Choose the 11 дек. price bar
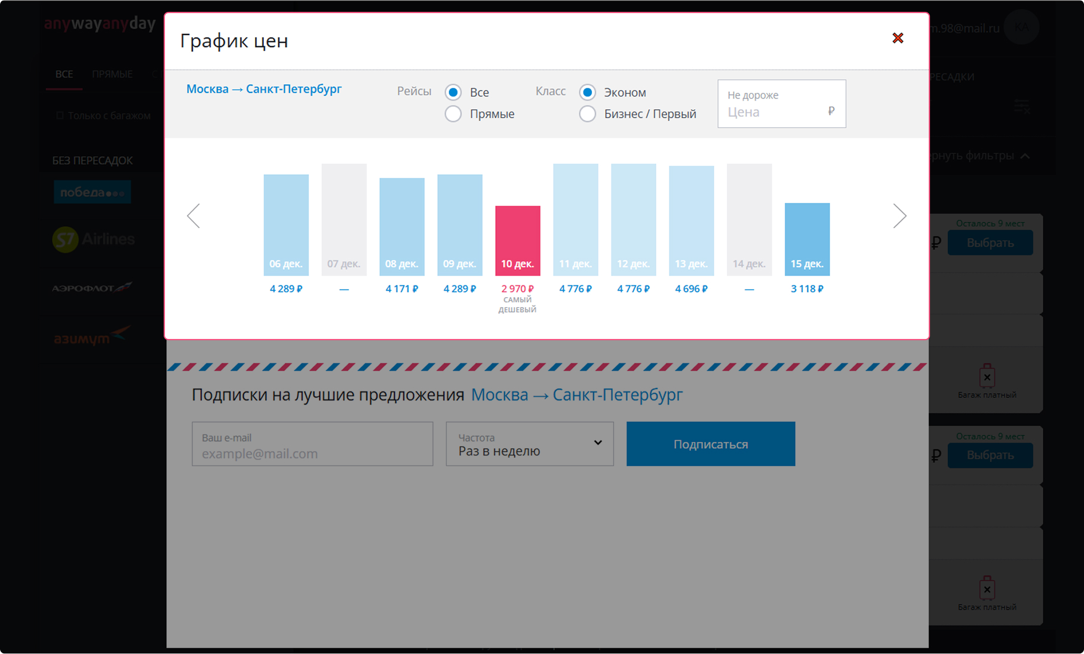 tap(575, 220)
